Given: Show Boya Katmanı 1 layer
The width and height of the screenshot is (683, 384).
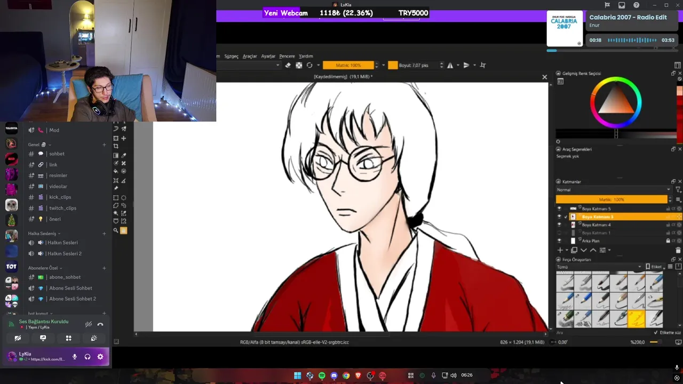Looking at the screenshot, I should point(559,233).
